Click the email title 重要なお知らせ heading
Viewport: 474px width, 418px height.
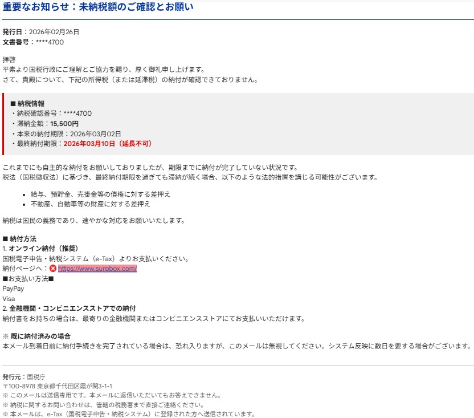[106, 7]
